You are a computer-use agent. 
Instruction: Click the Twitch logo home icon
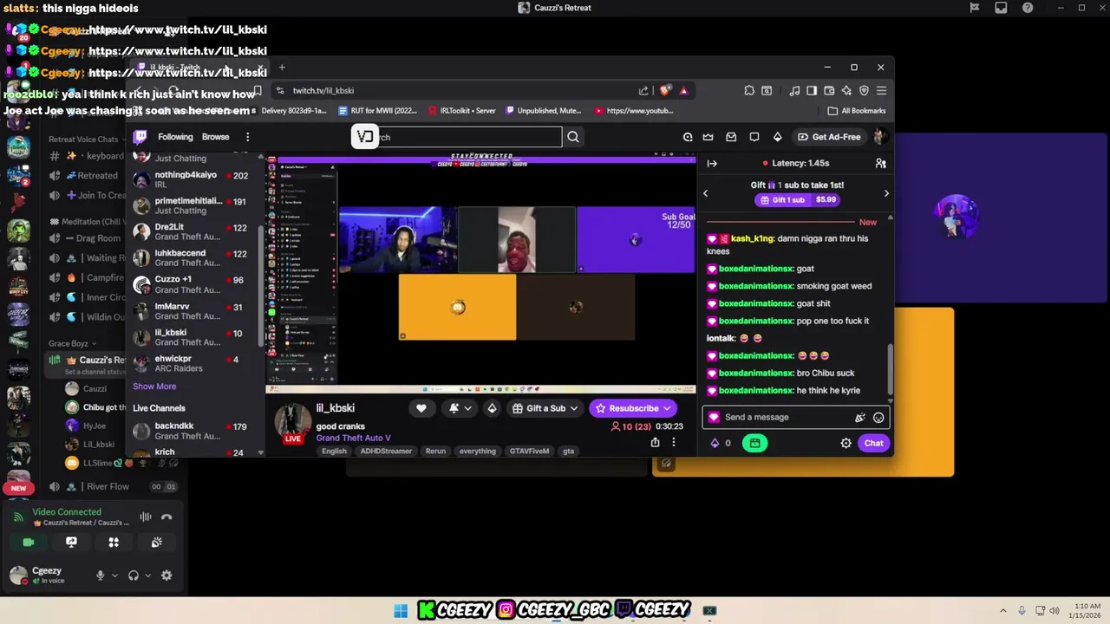[140, 137]
